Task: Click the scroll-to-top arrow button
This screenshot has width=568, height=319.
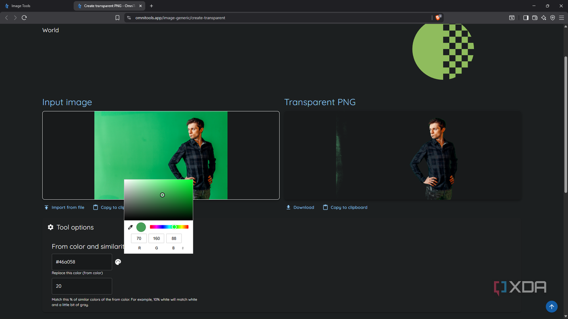Action: [551, 307]
